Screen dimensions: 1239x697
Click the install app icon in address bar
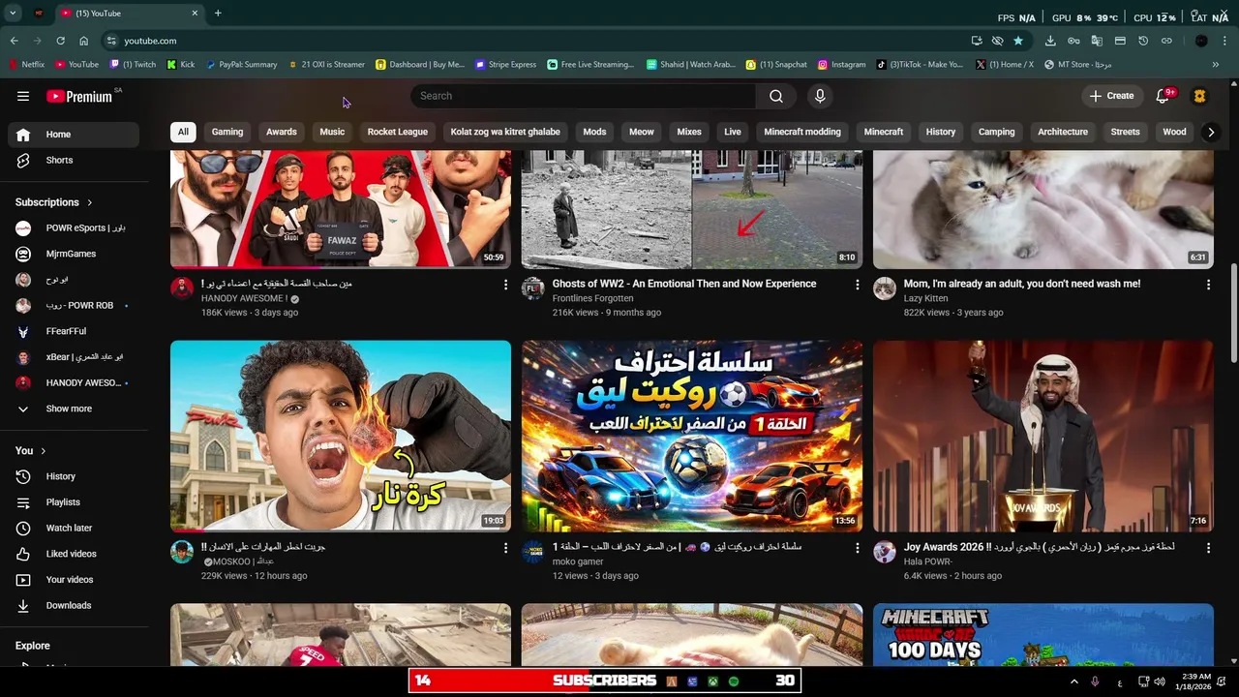[977, 41]
